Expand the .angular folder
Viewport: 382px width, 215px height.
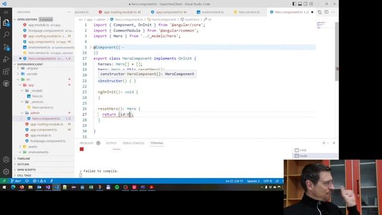[32, 68]
